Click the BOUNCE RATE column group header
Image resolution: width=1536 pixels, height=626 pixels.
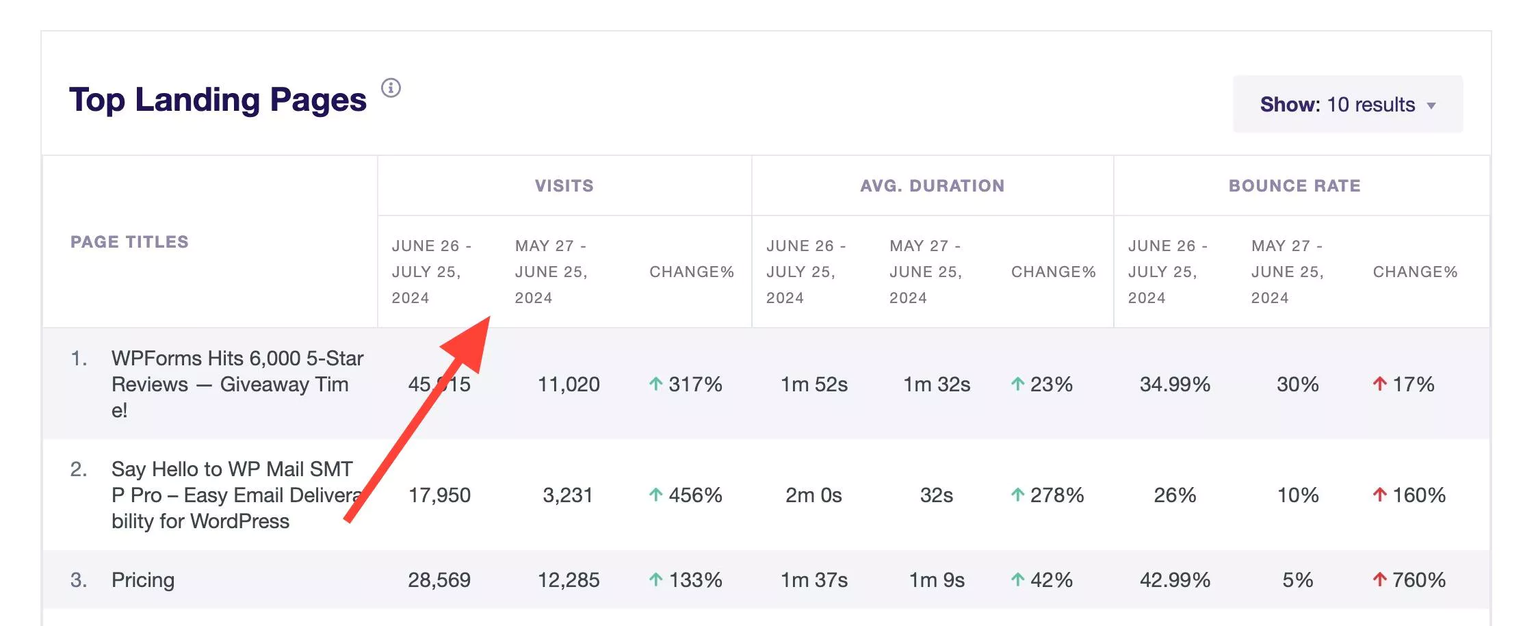pyautogui.click(x=1294, y=185)
